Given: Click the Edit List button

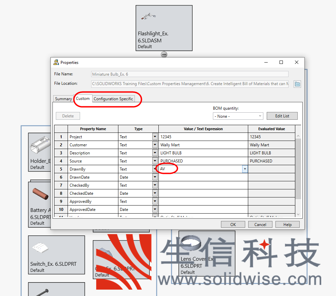Looking at the screenshot, I should coord(282,116).
